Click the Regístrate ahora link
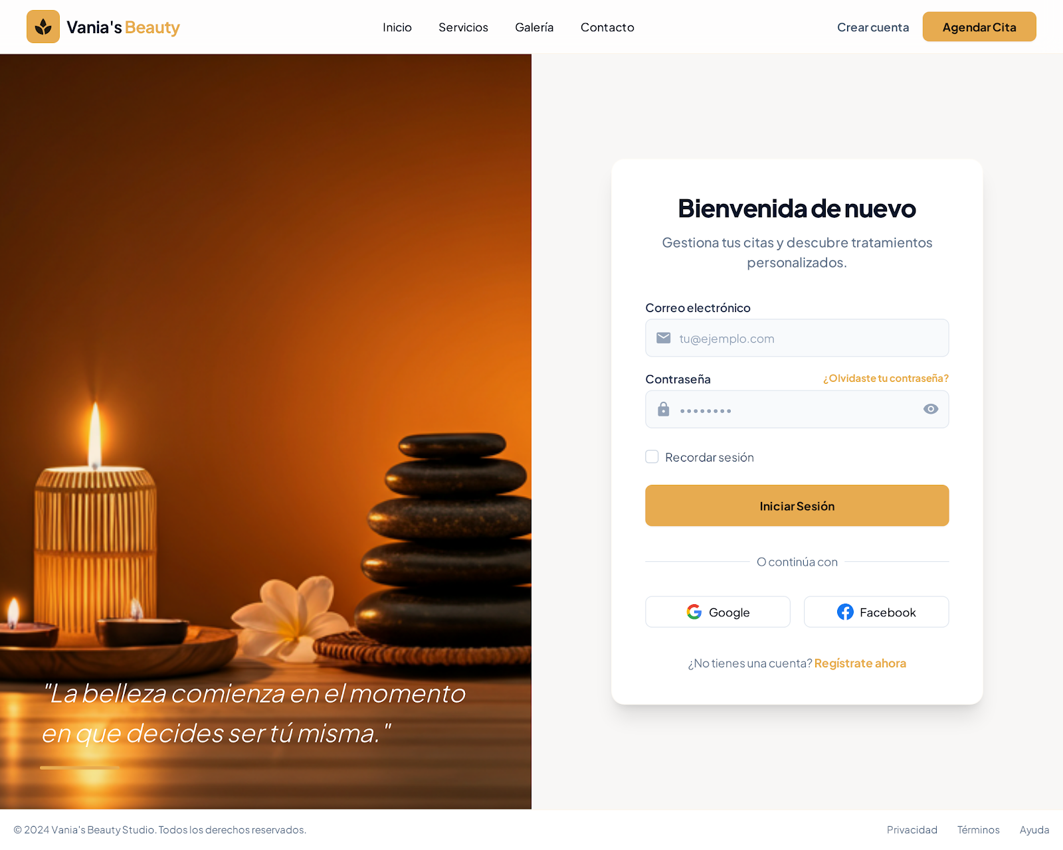Screen dimensions: 1063x850 pos(860,663)
